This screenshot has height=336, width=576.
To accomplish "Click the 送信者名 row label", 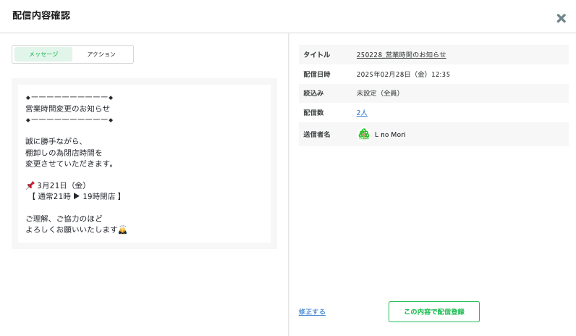I will pyautogui.click(x=316, y=135).
